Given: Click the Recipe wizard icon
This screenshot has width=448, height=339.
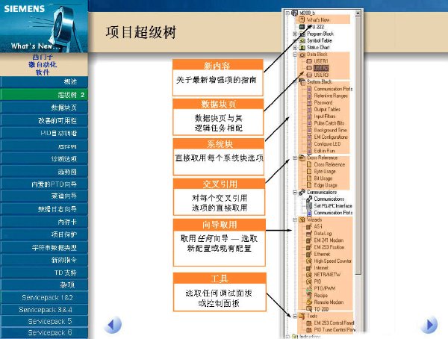Looking at the screenshot, I should (x=309, y=295).
